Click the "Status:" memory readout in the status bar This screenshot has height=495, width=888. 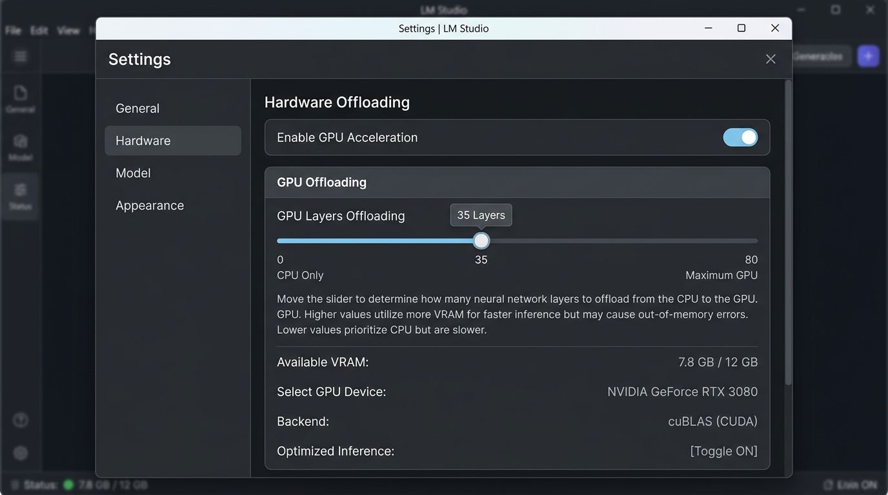point(85,485)
